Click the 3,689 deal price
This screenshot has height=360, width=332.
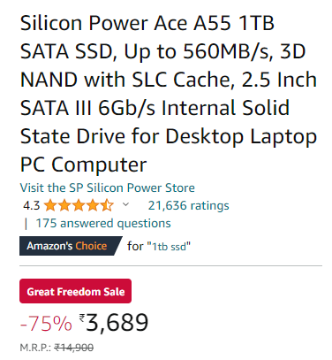[117, 323]
